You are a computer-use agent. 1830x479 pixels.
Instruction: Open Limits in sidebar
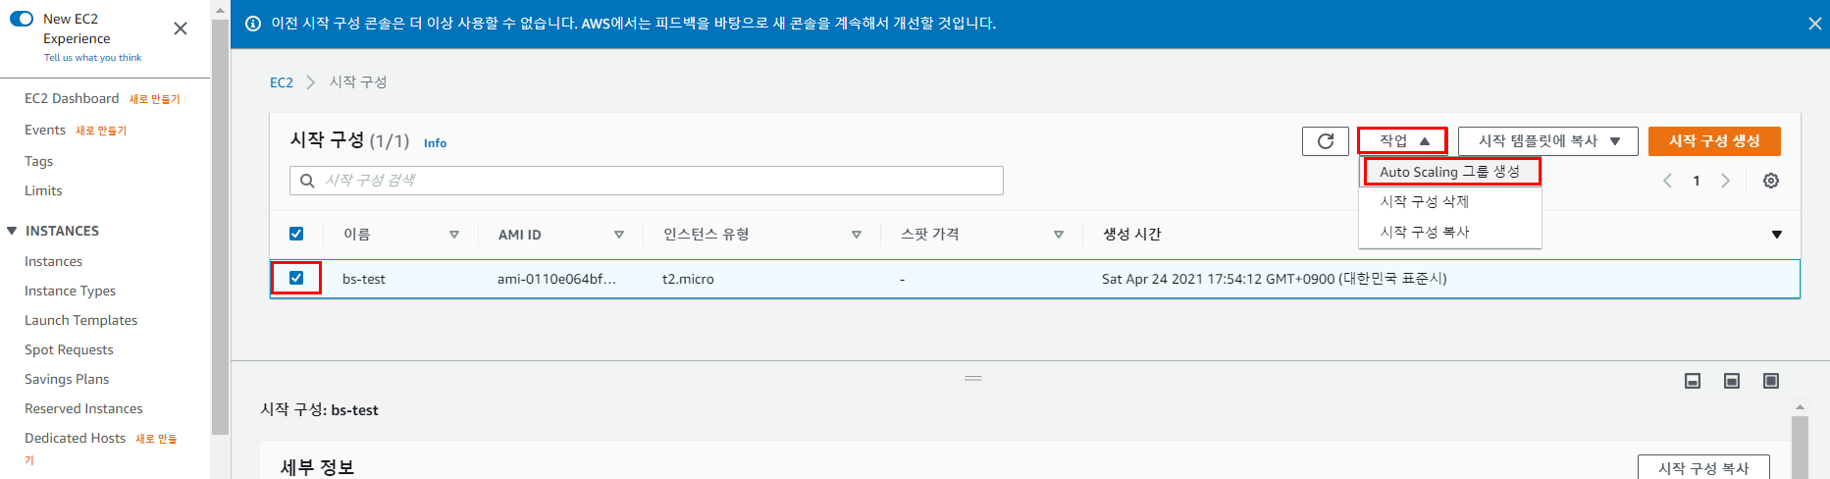pos(43,190)
